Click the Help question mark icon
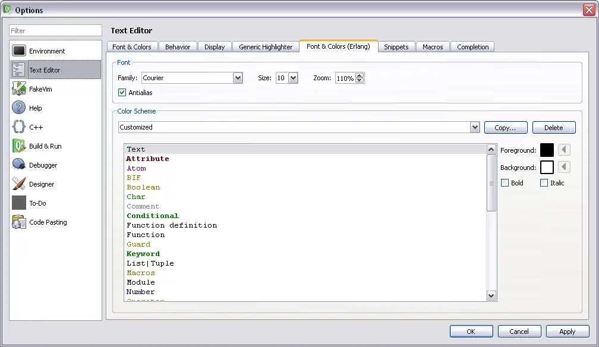The image size is (599, 347). click(19, 108)
